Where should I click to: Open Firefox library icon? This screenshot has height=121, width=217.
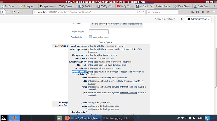[x=192, y=12]
